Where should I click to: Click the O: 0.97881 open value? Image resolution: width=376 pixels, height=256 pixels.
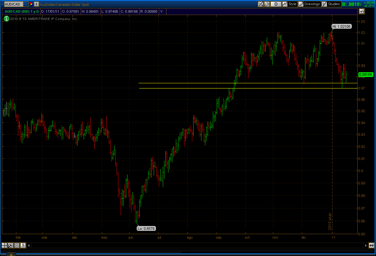point(70,11)
